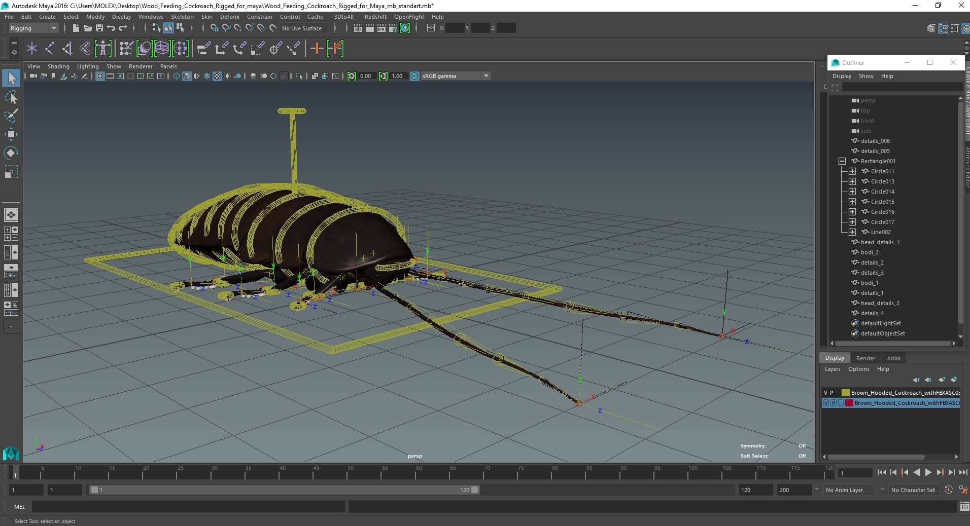The height and width of the screenshot is (526, 970).
Task: Toggle playback P of the red layer
Action: [x=834, y=403]
